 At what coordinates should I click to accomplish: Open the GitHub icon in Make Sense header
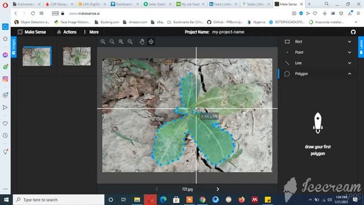click(353, 32)
